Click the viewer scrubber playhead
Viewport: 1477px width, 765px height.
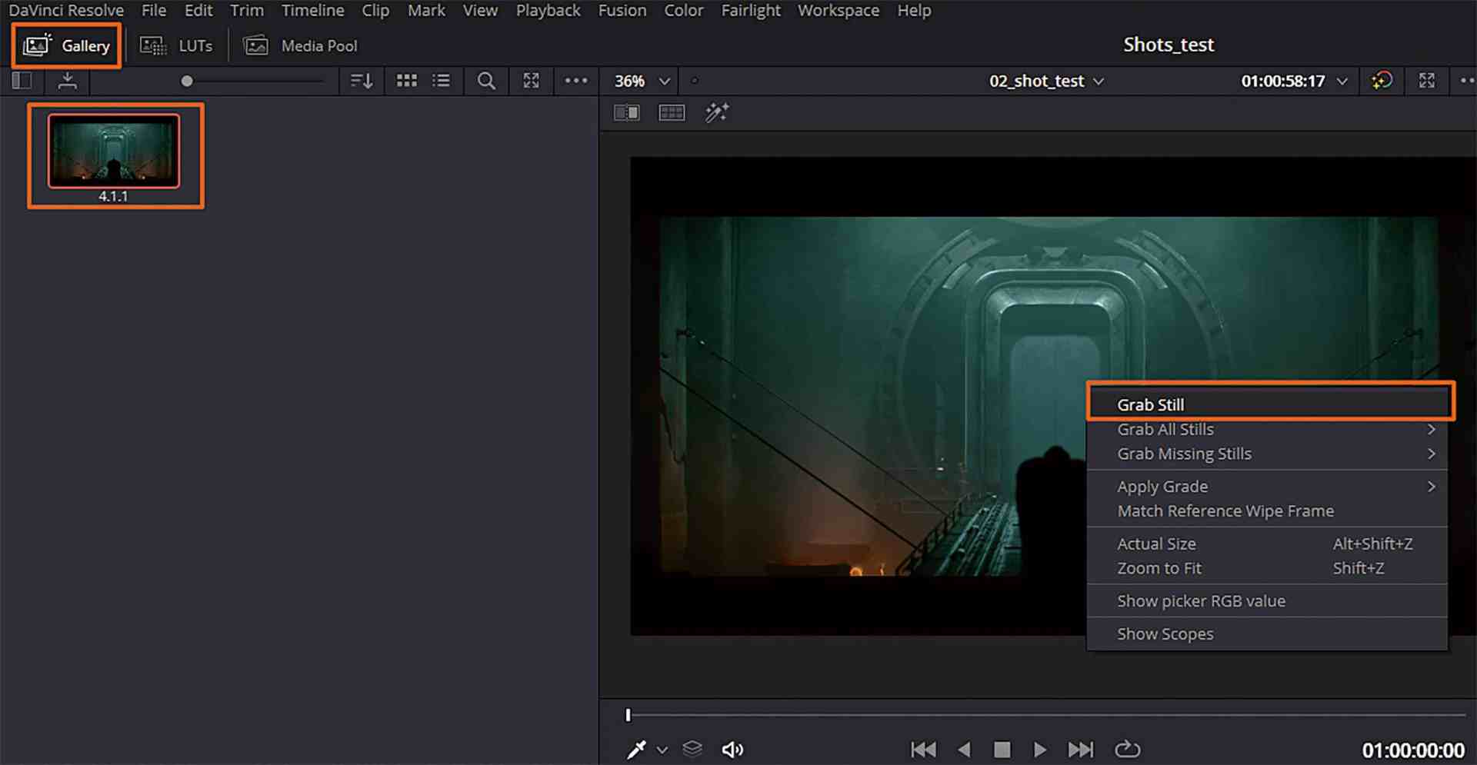pyautogui.click(x=628, y=715)
